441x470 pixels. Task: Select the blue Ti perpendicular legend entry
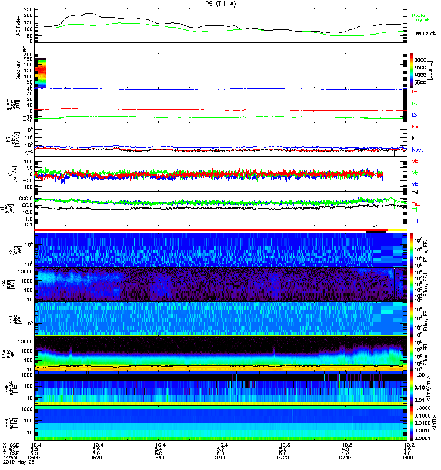point(416,221)
